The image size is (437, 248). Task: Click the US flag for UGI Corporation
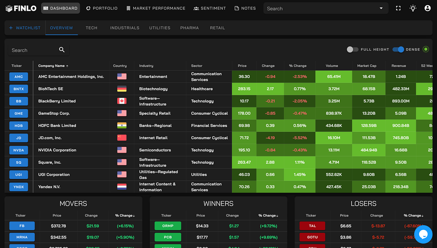[x=122, y=174]
